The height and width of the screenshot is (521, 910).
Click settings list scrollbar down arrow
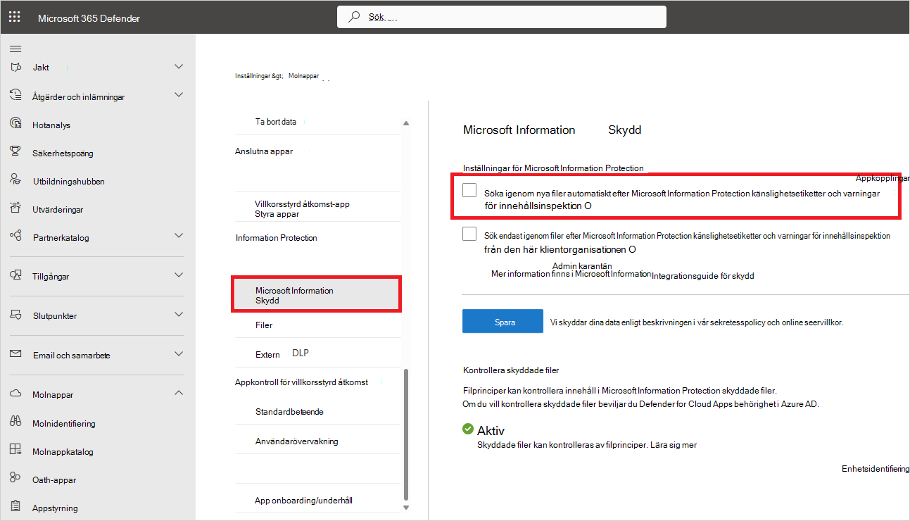coord(405,507)
